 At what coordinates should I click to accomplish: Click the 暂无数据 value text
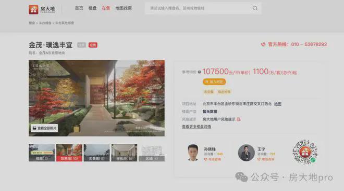tap(210, 112)
